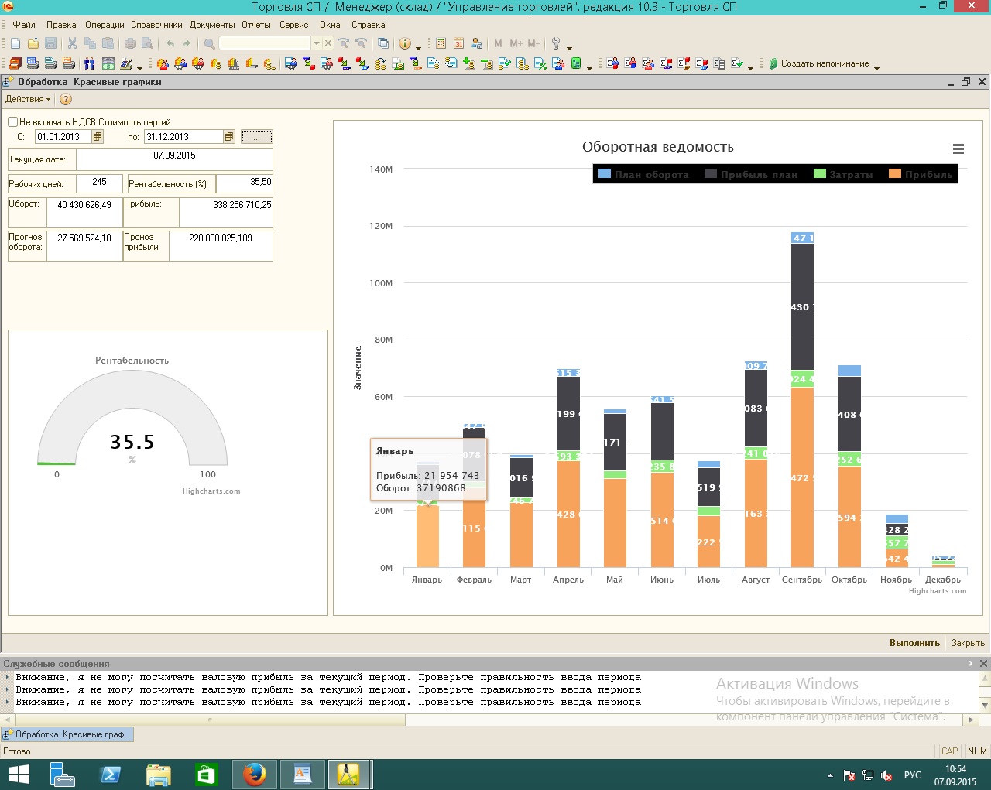Viewport: 991px width, 790px height.
Task: Click the end date field 31.12.2013
Action: click(x=183, y=137)
